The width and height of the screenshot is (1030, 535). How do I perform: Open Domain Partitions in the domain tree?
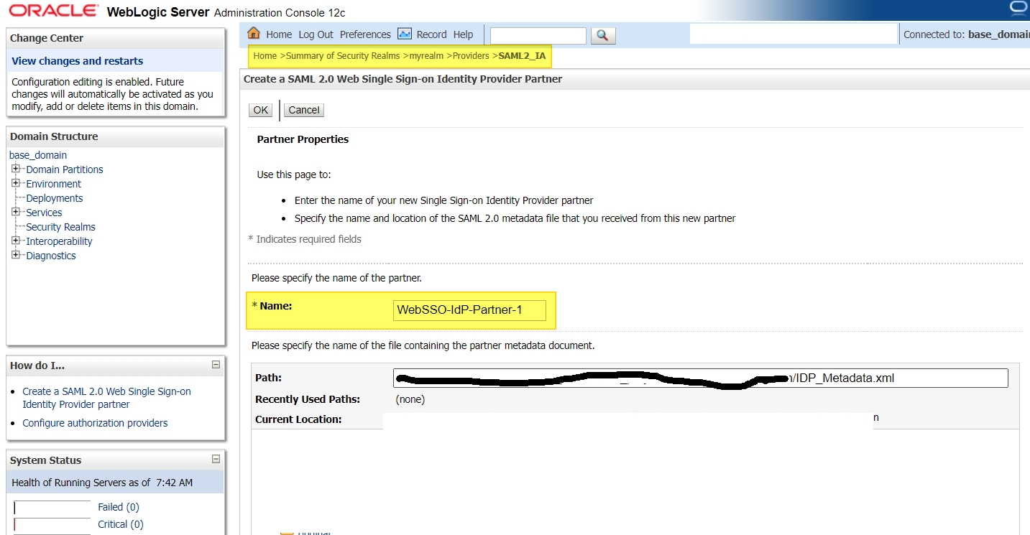pos(65,169)
